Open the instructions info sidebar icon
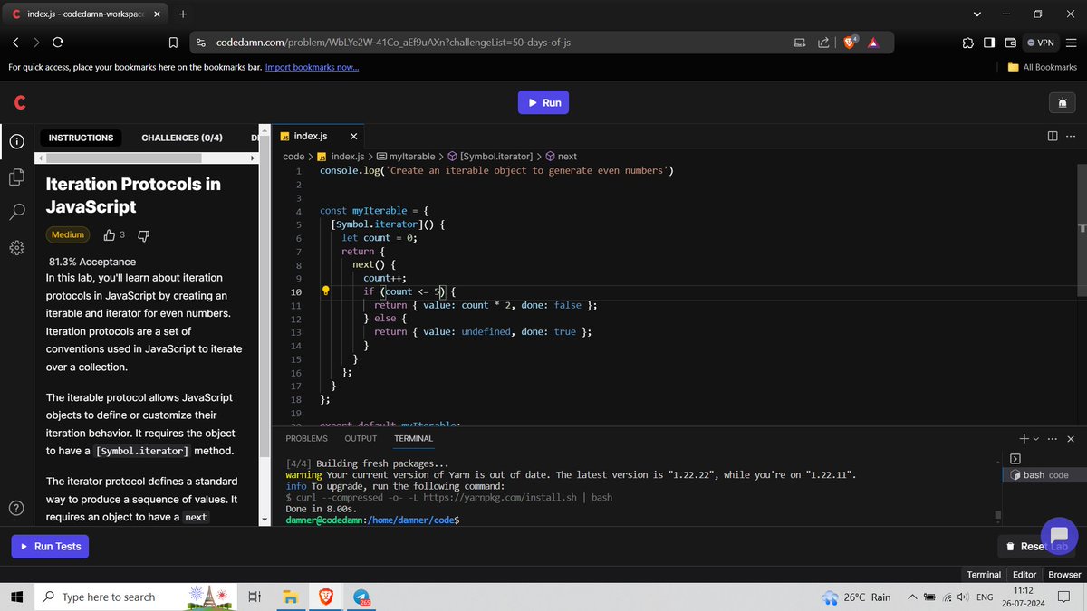The width and height of the screenshot is (1087, 611). [x=16, y=142]
